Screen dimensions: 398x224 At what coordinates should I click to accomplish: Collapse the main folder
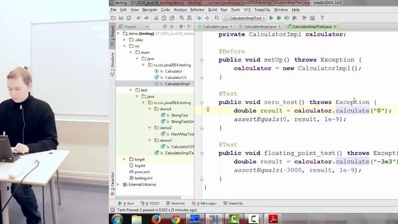point(131,52)
